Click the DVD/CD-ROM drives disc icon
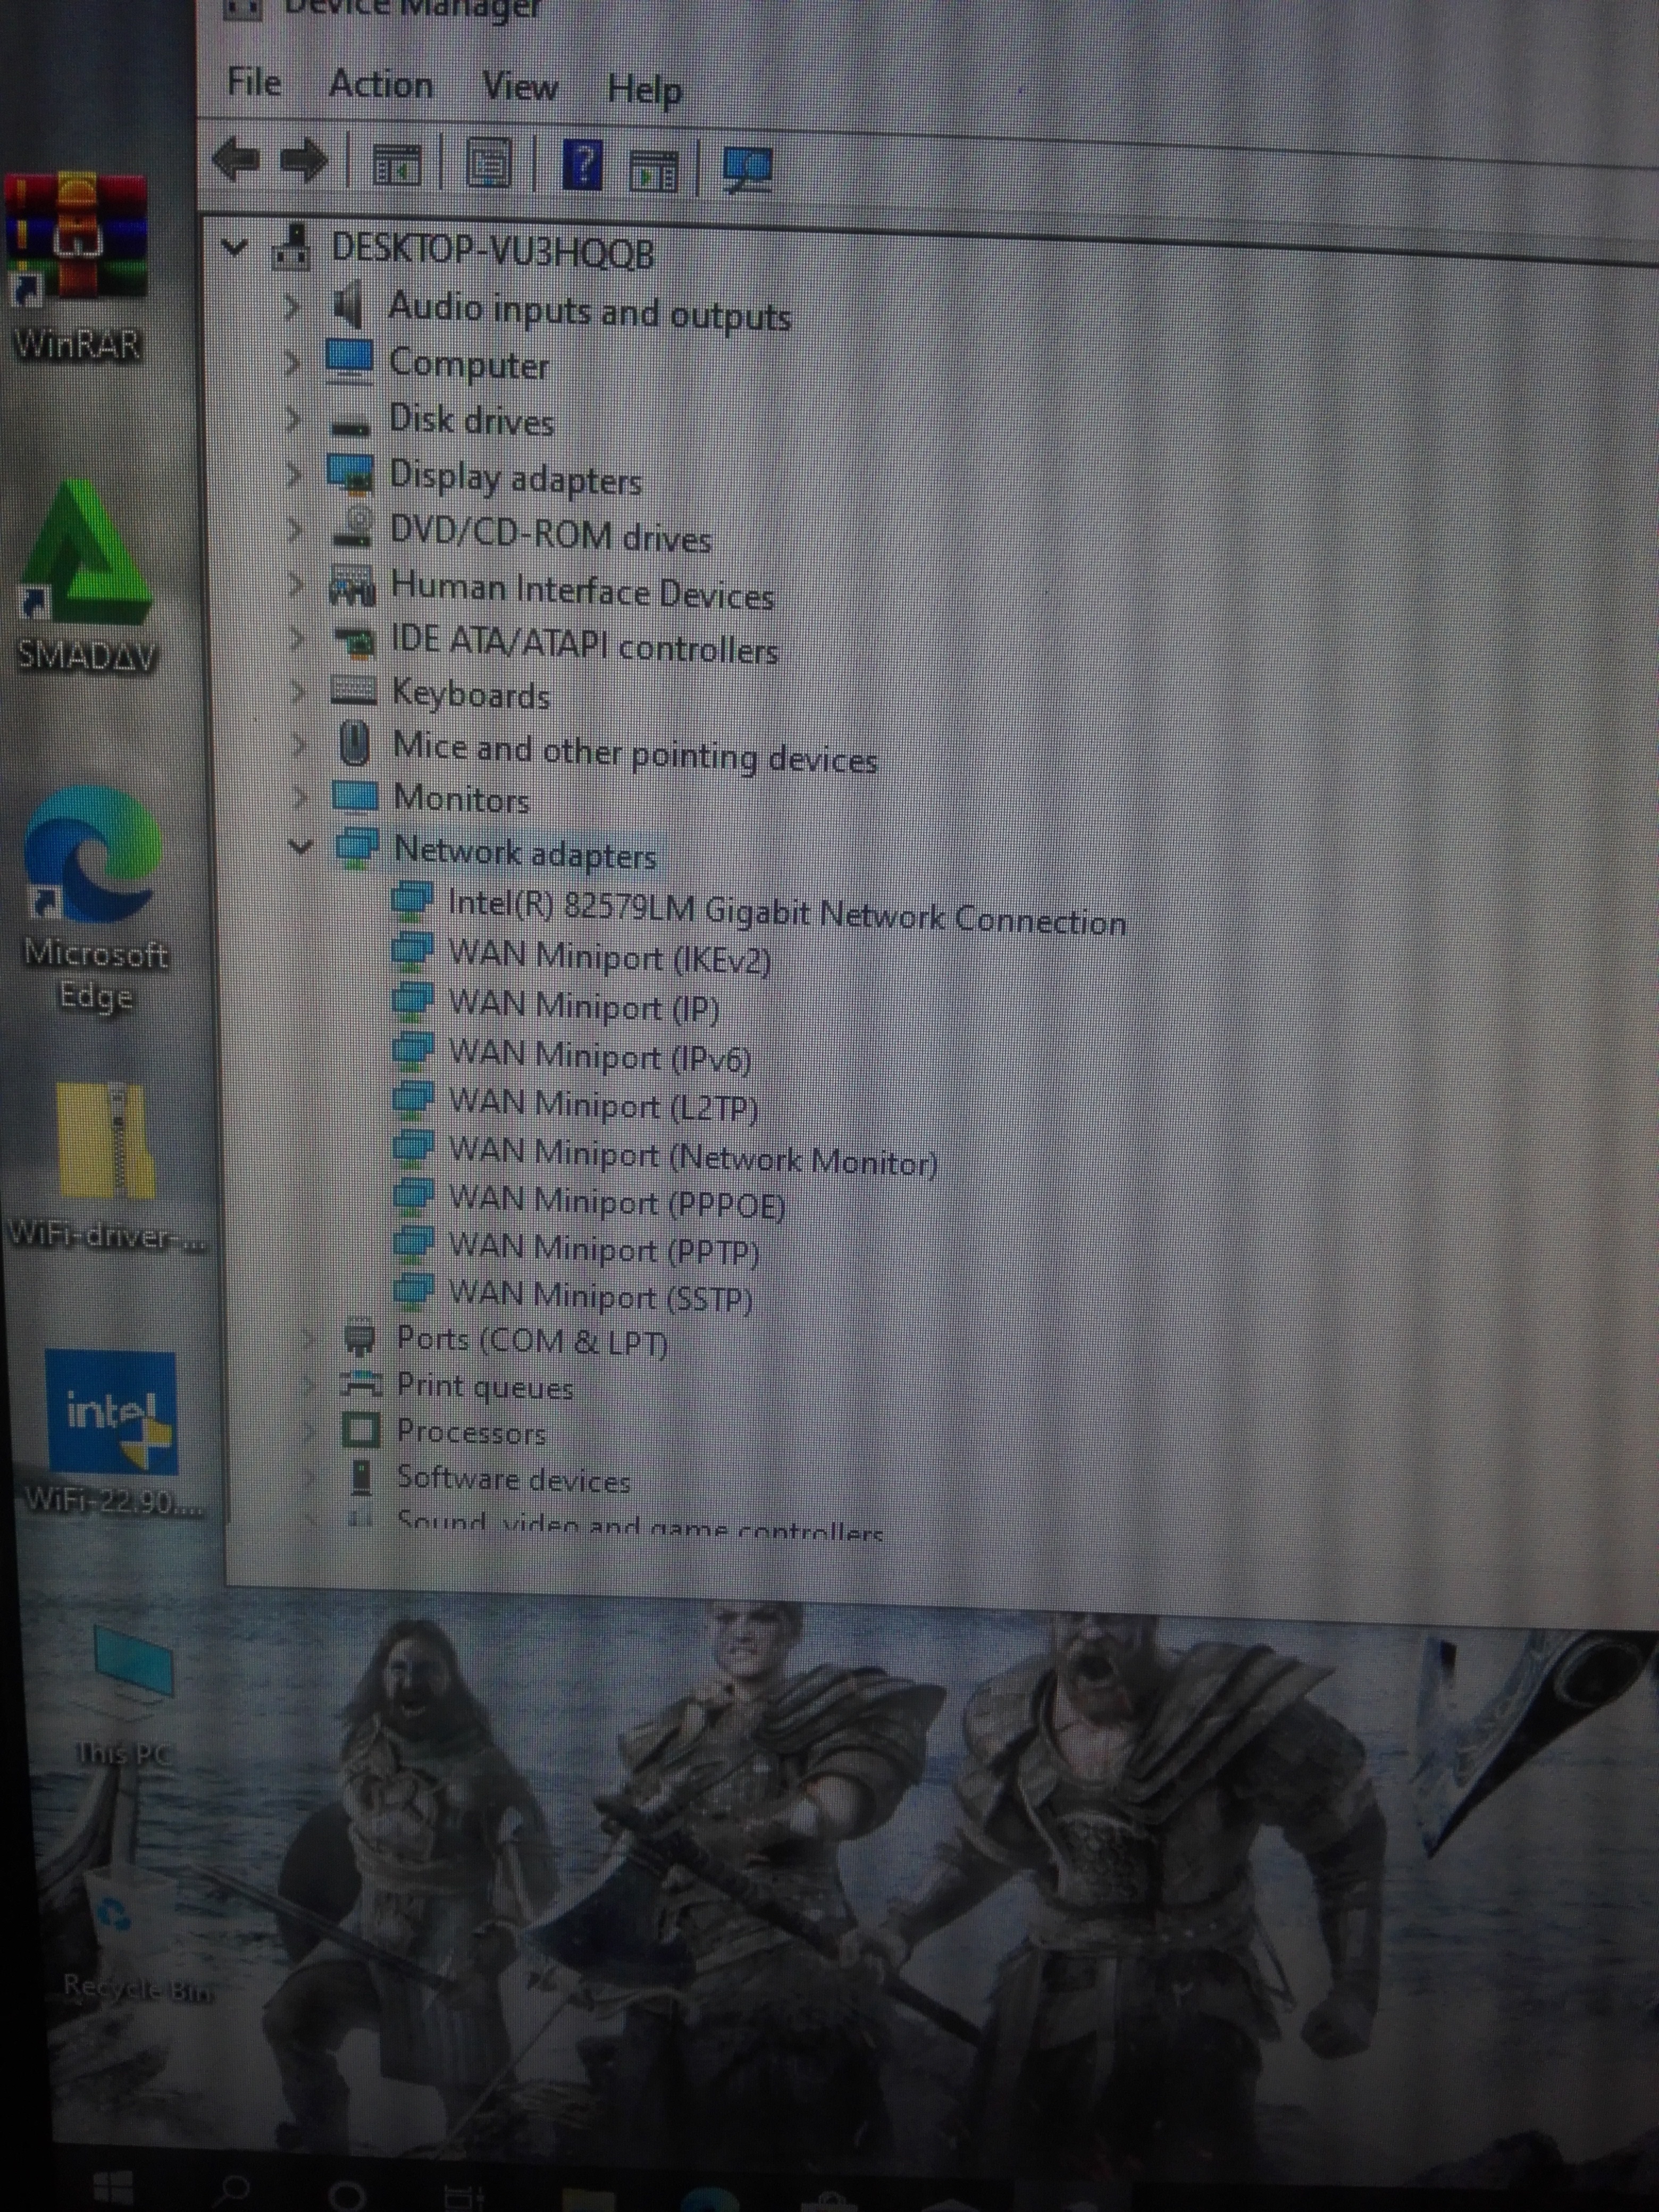The width and height of the screenshot is (1659, 2212). (353, 527)
